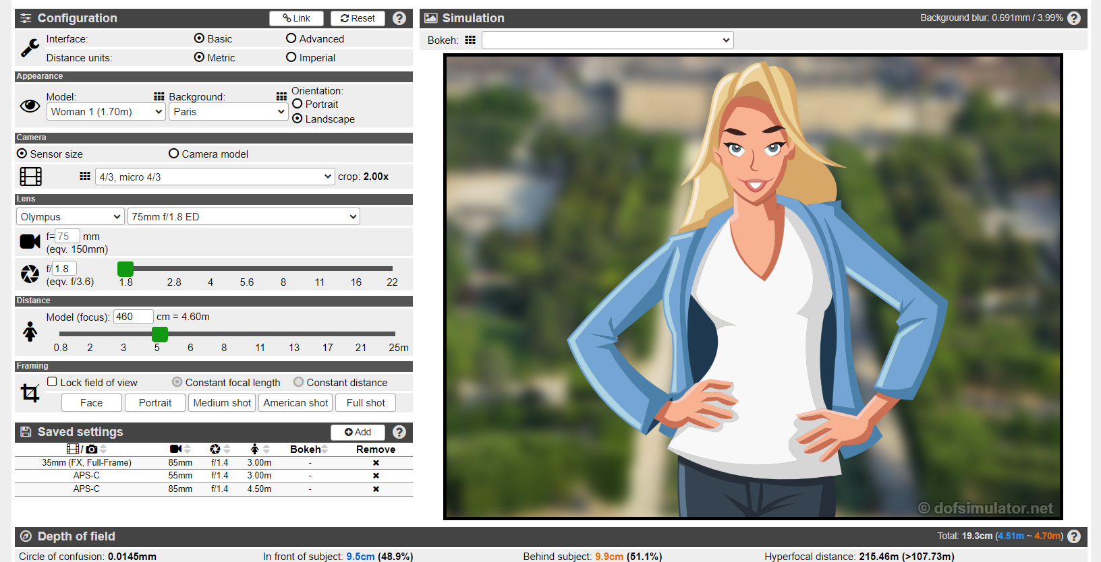
Task: Select Sensor size option
Action: click(x=22, y=154)
